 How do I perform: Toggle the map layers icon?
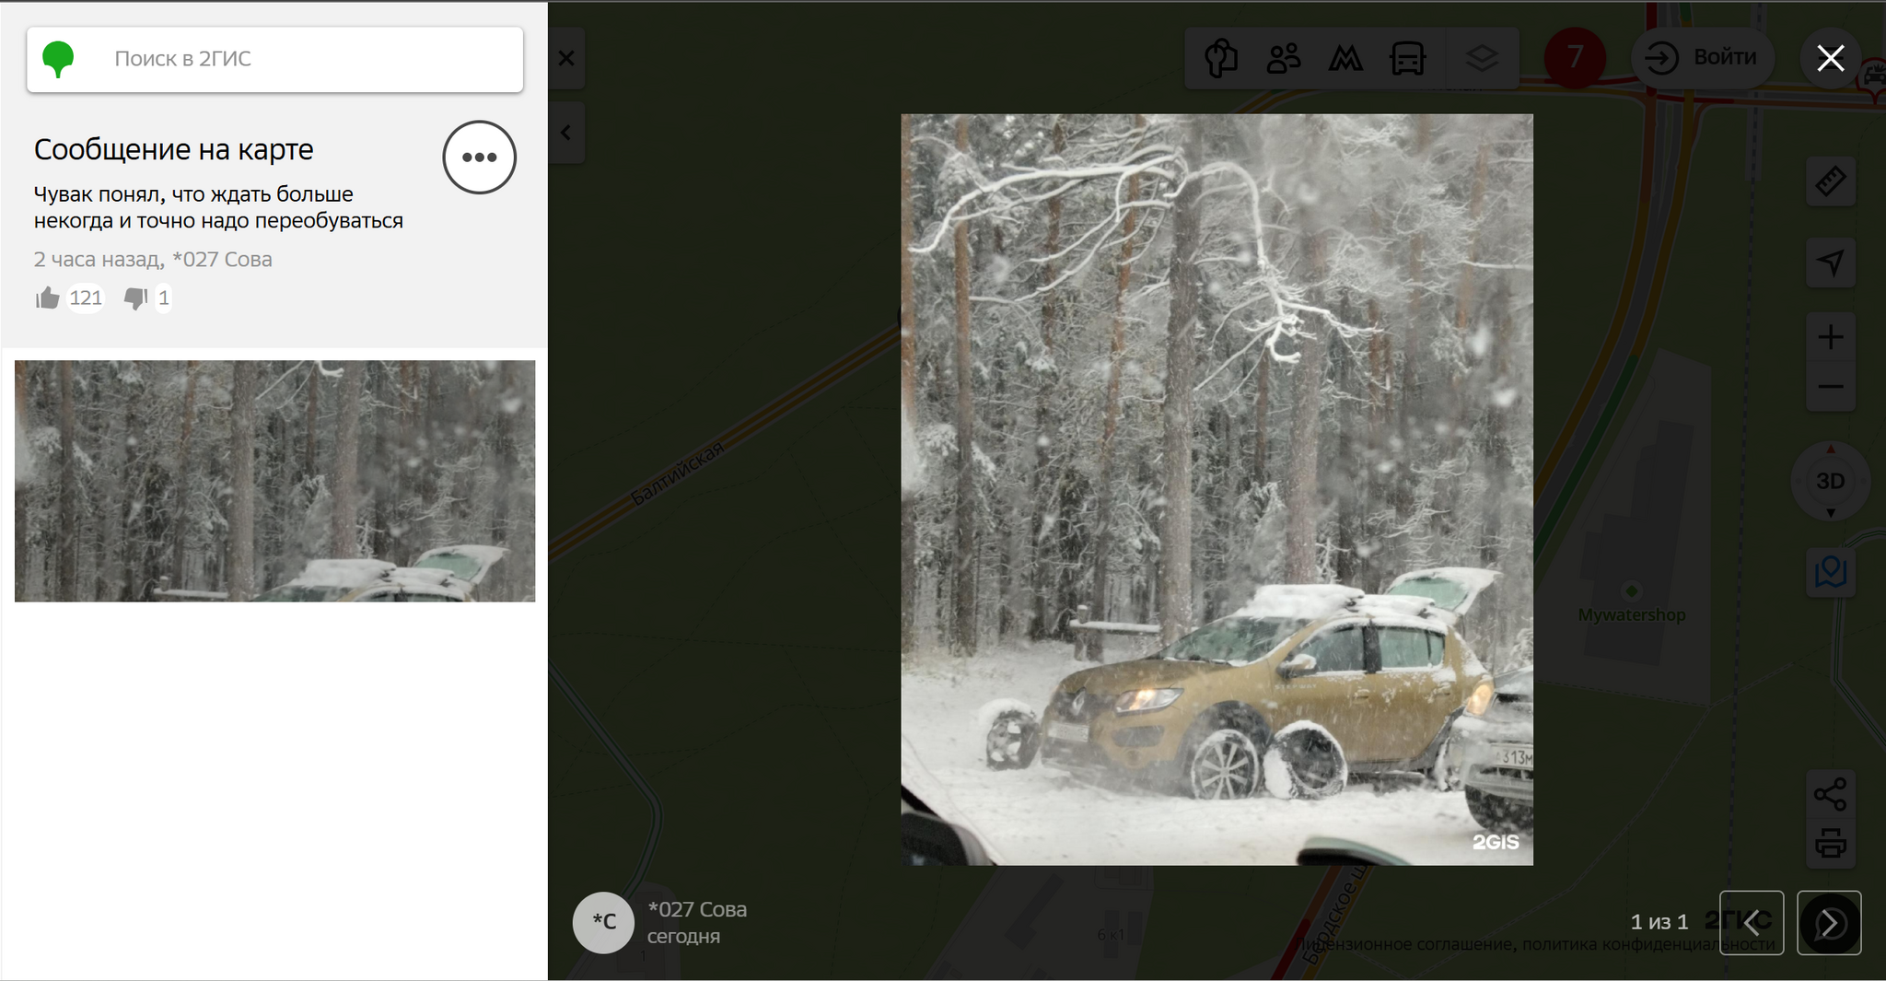point(1482,59)
